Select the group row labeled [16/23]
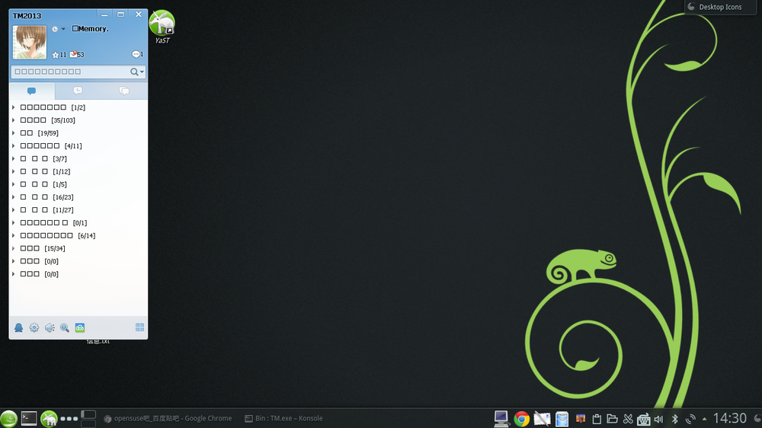 tap(78, 197)
